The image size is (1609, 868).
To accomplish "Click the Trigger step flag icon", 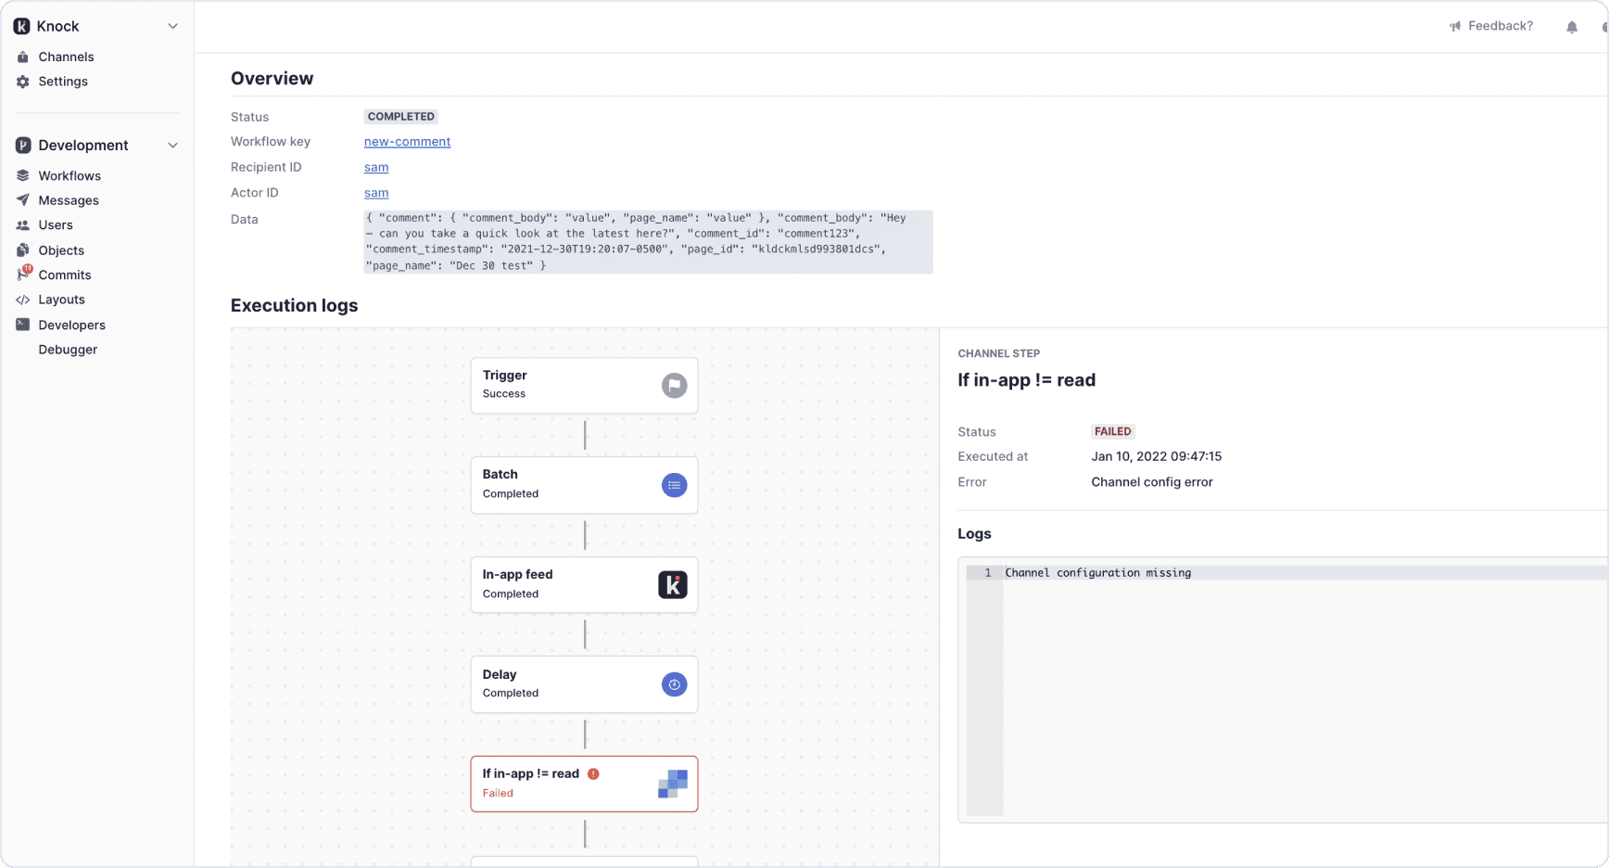I will 674,385.
